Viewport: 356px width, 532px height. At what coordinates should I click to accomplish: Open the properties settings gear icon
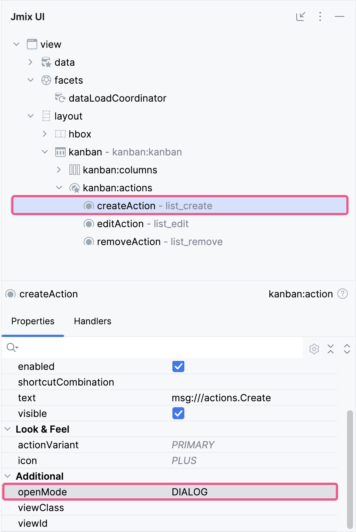tap(314, 349)
